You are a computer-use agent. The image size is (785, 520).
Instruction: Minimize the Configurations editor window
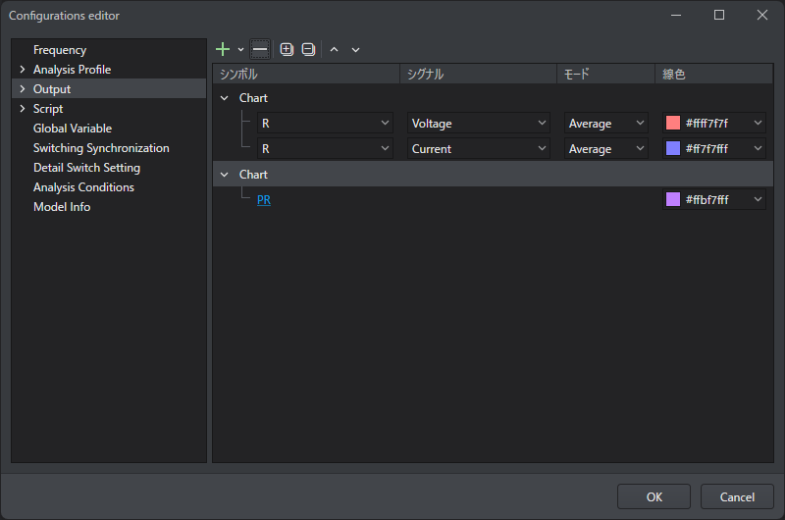(676, 16)
